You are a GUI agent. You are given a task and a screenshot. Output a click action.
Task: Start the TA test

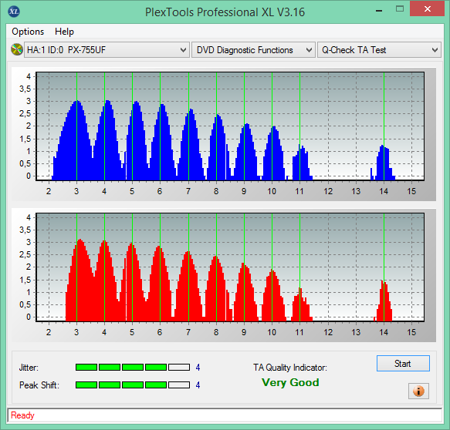(x=403, y=363)
